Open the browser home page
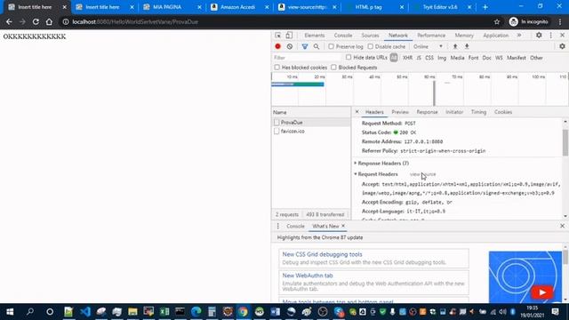Viewport: 569px width, 320px height. [x=49, y=21]
